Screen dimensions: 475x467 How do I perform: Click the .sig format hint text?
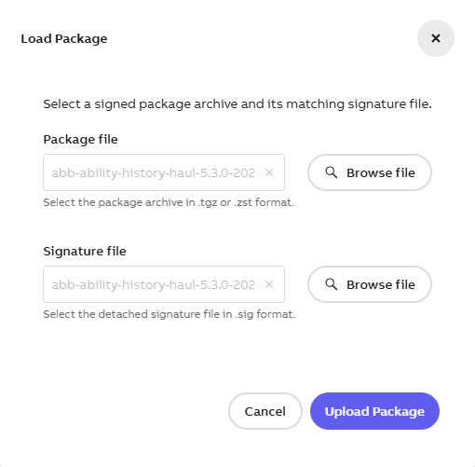[170, 314]
